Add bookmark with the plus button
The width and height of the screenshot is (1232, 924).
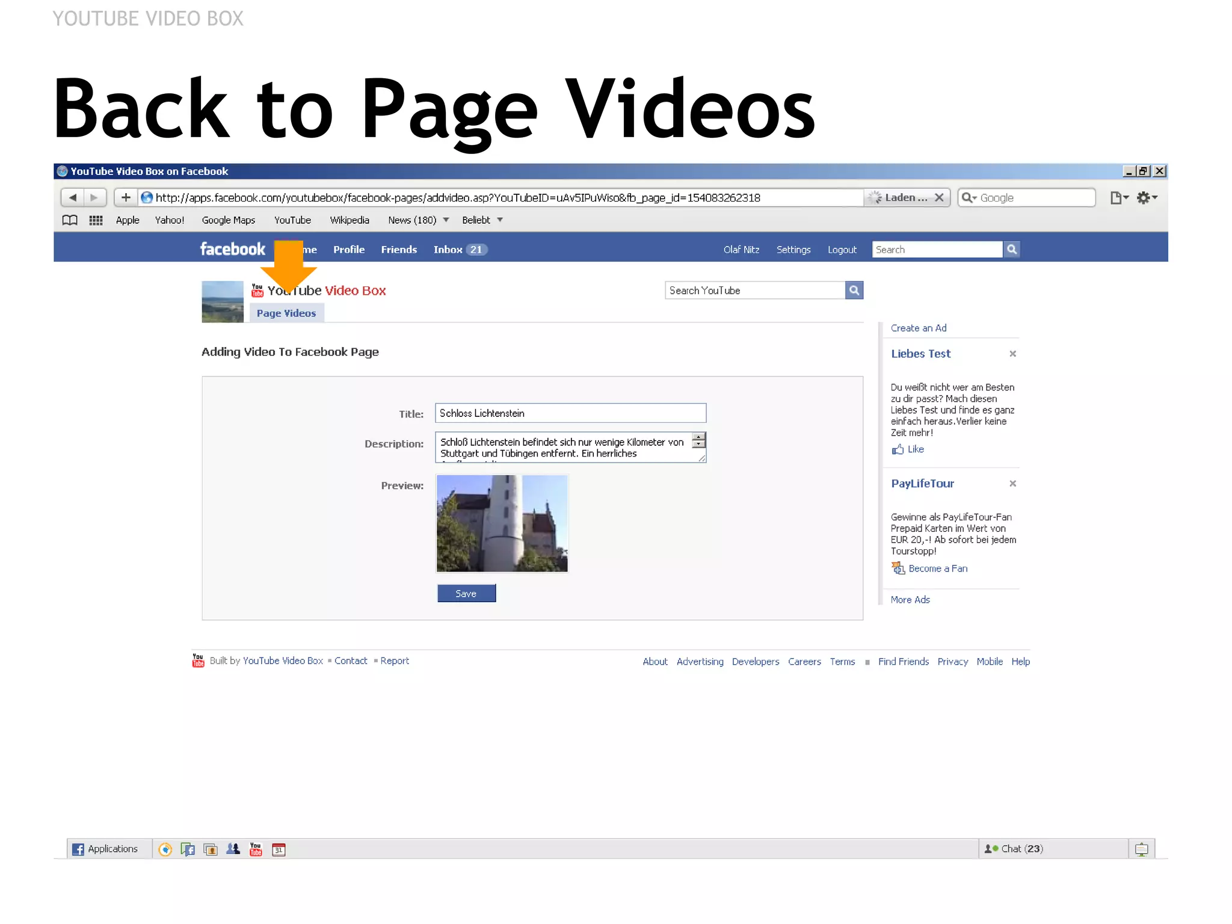[126, 197]
